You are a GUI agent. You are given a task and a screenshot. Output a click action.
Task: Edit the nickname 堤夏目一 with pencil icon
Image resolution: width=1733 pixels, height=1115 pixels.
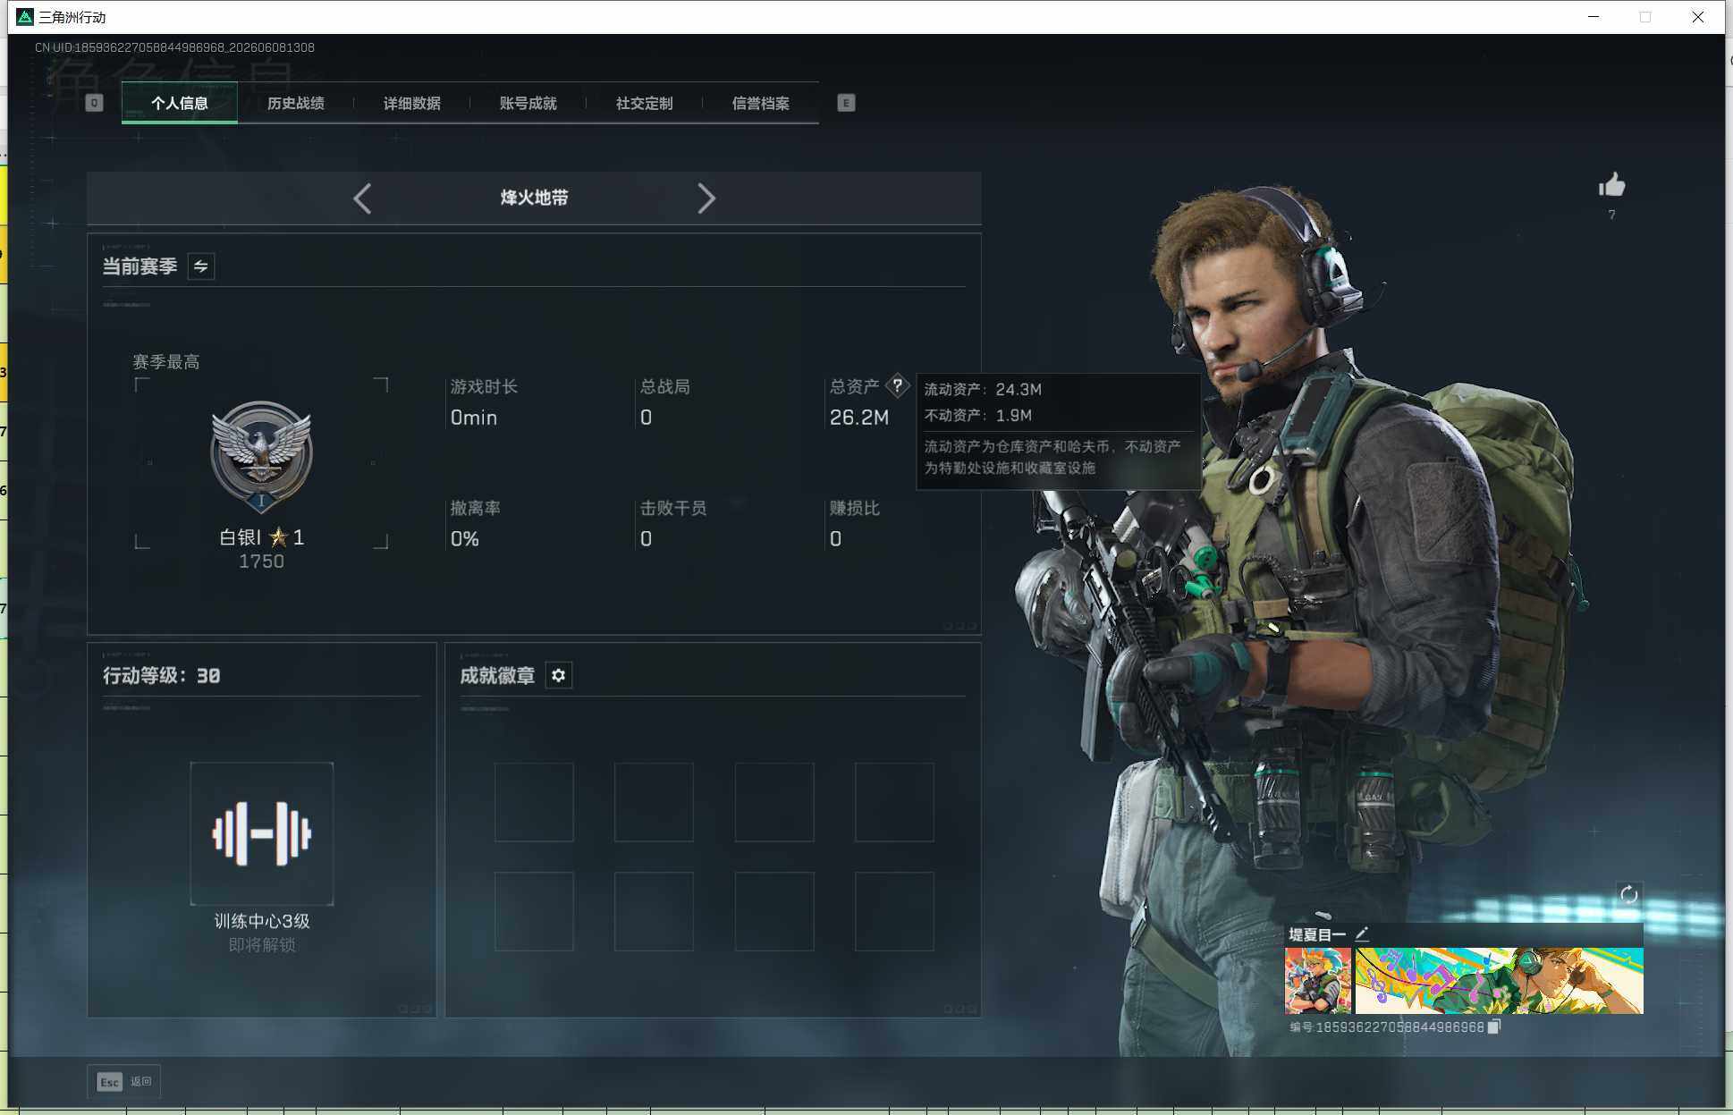point(1362,934)
